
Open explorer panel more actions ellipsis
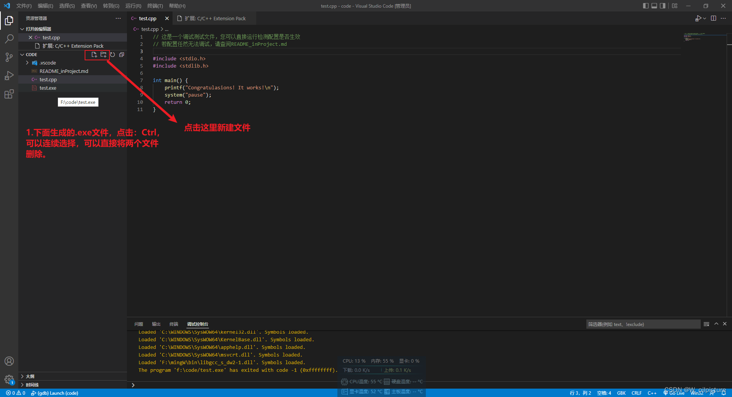[118, 18]
